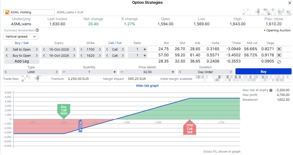Next expiry for the 1700 strike leg
293x155 pixels.
(74, 49)
